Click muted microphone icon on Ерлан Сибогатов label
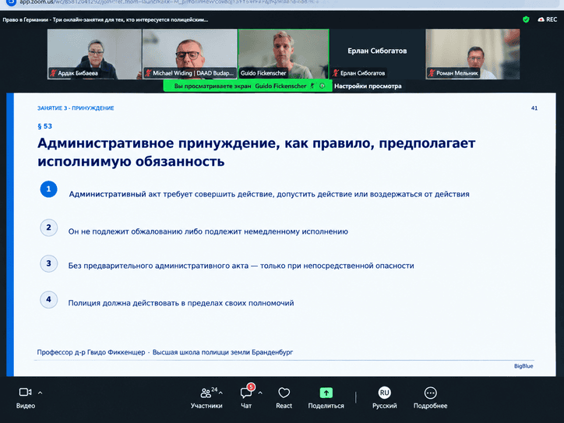The width and height of the screenshot is (564, 423). (336, 73)
